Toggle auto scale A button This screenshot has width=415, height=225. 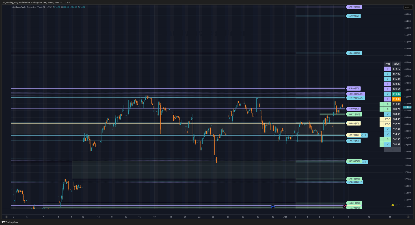(x=408, y=217)
